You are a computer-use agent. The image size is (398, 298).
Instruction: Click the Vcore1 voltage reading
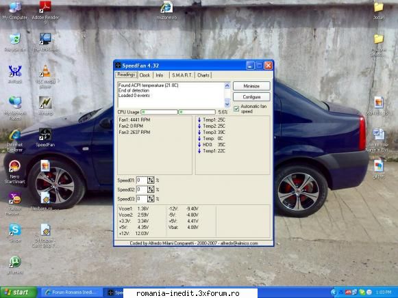pos(134,209)
